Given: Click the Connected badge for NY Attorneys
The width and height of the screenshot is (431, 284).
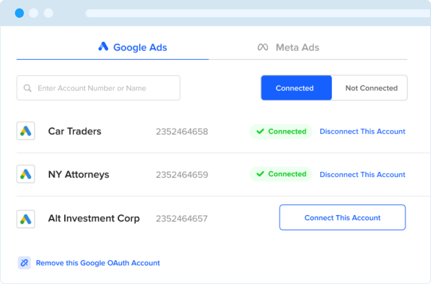Looking at the screenshot, I should tap(281, 174).
